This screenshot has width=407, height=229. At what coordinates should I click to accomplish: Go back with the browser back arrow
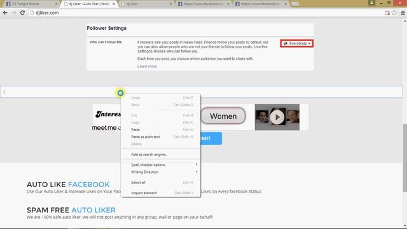[x=5, y=13]
